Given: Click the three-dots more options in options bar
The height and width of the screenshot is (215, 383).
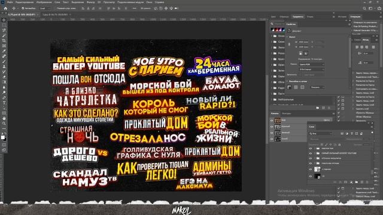Looking at the screenshot, I should 134,8.
